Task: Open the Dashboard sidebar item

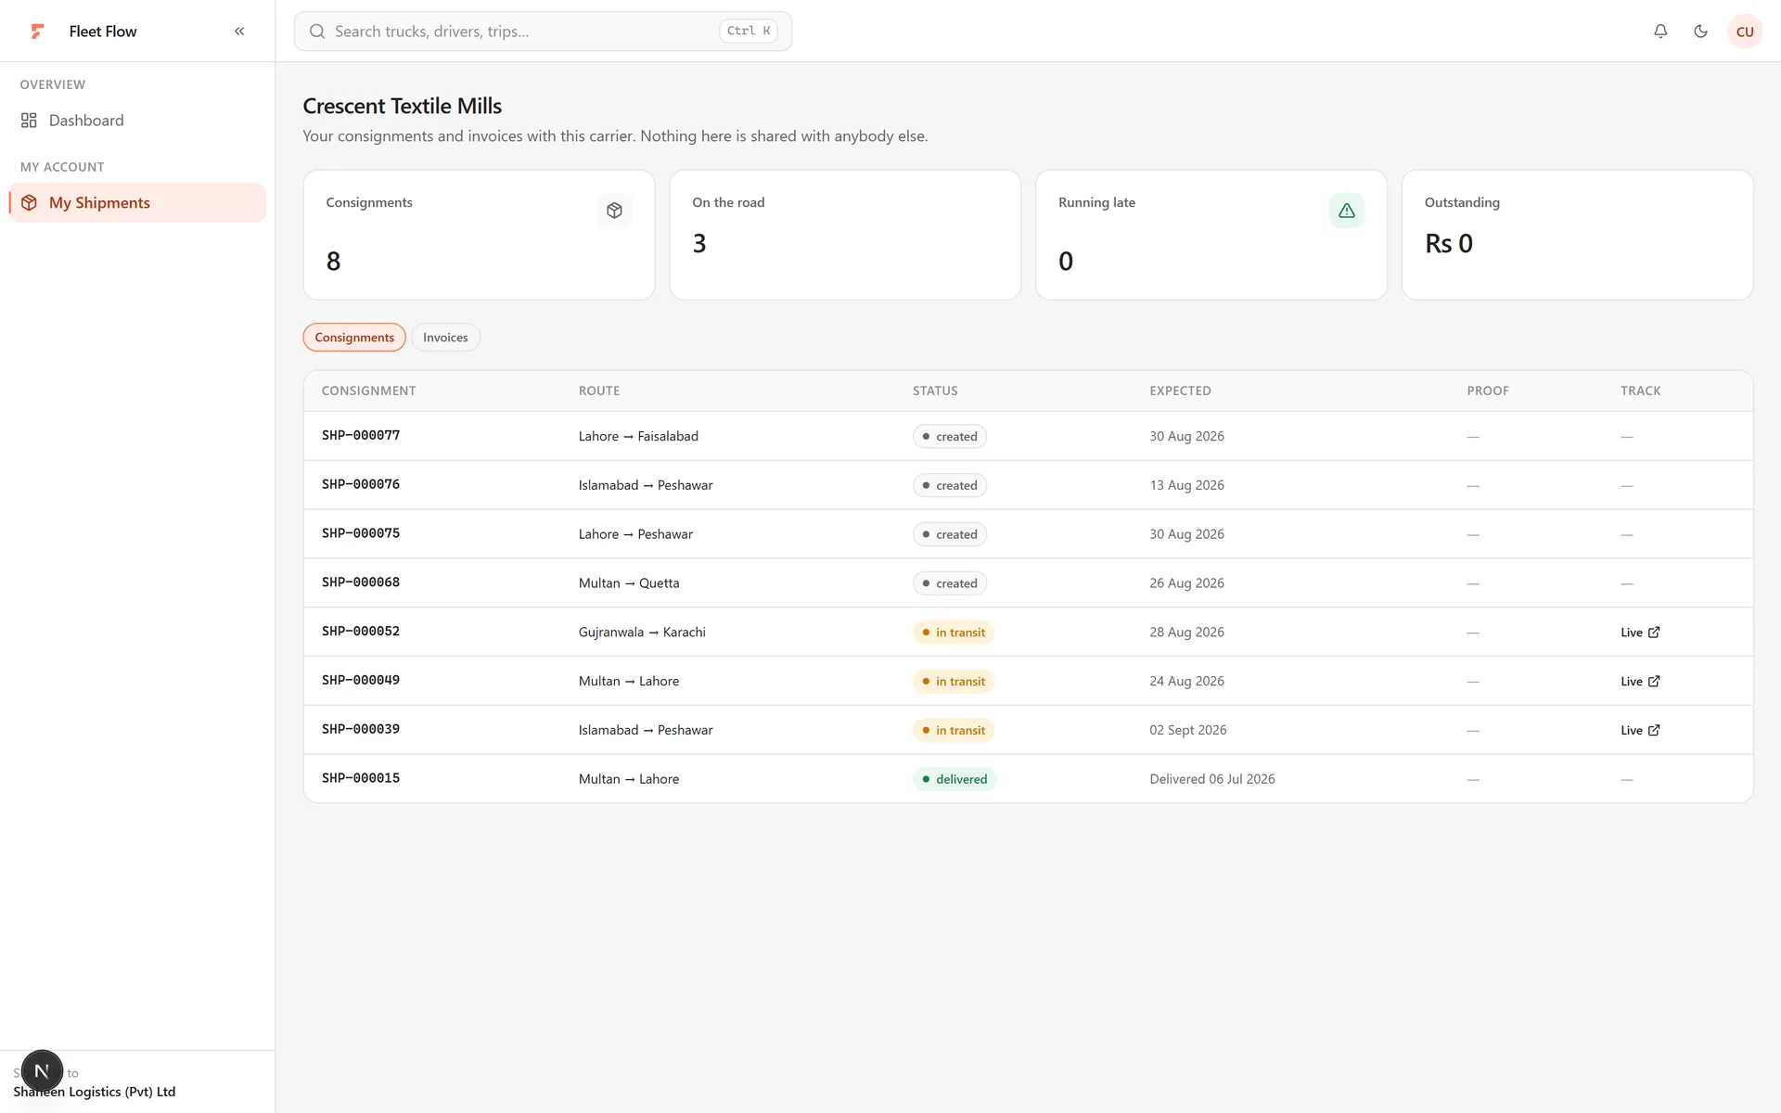Action: coord(137,121)
